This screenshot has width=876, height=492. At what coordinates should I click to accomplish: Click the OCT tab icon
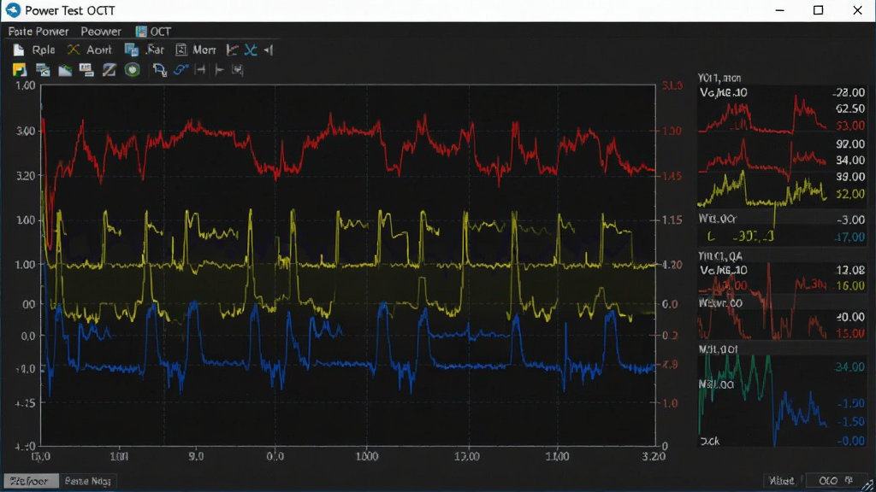click(x=141, y=32)
